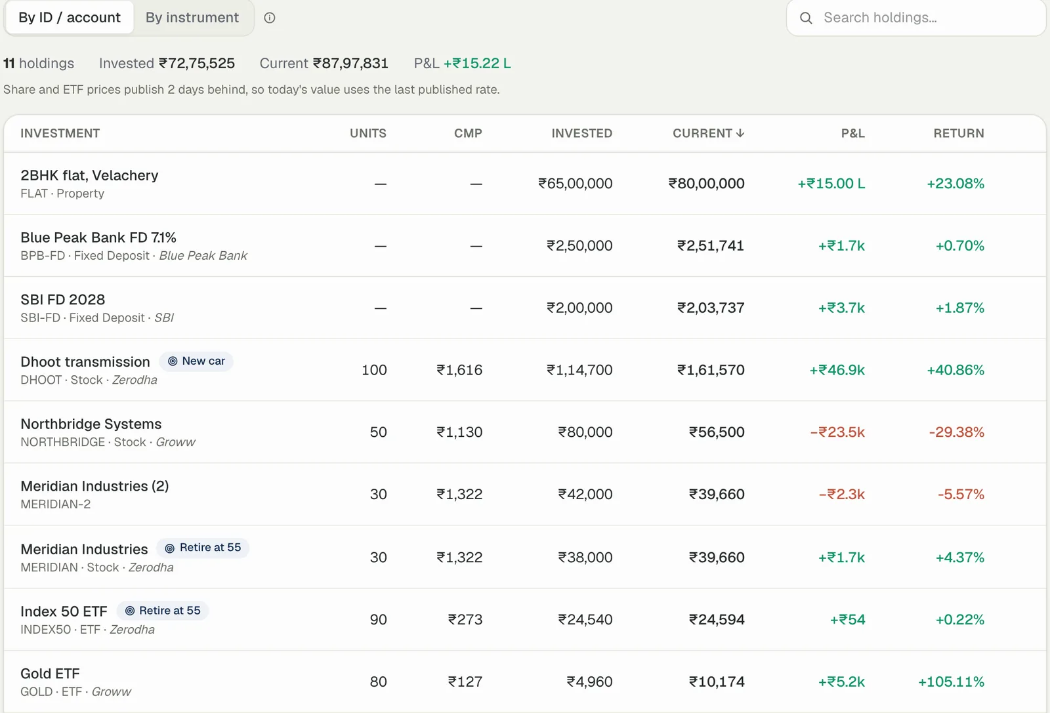Screen dimensions: 1050x713
Task: Open the New car goal tag
Action: (196, 361)
